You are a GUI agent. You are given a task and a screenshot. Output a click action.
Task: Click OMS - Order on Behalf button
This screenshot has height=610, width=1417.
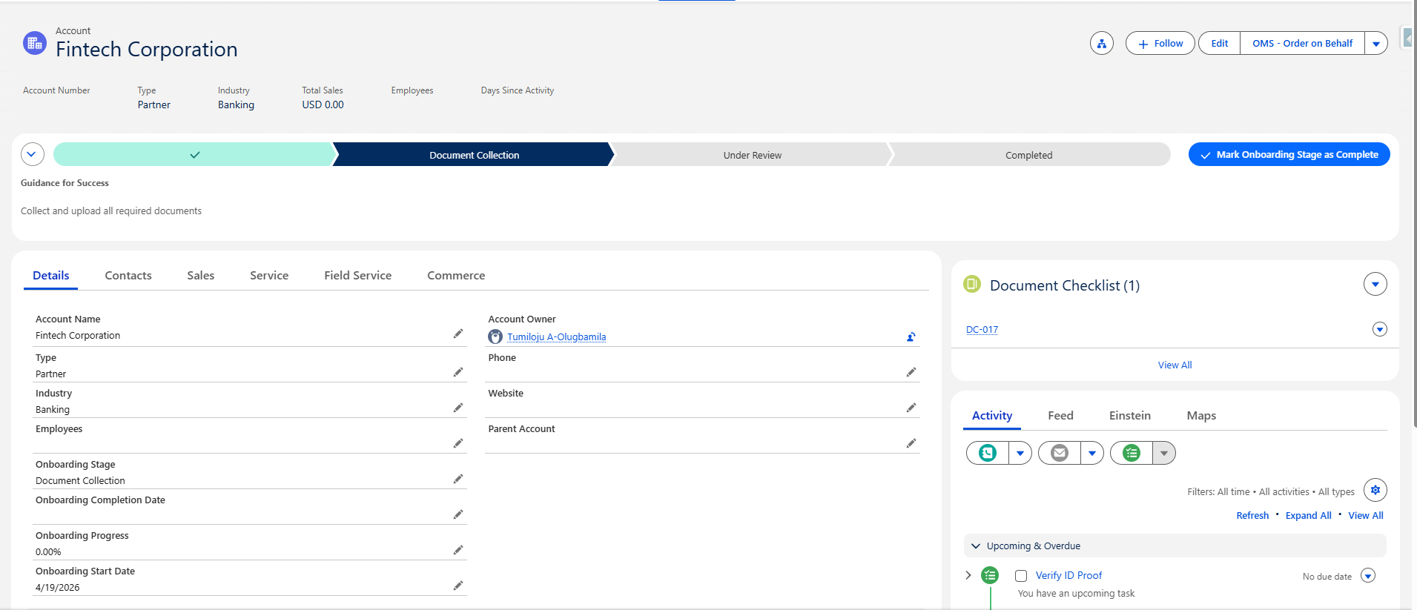click(1302, 44)
